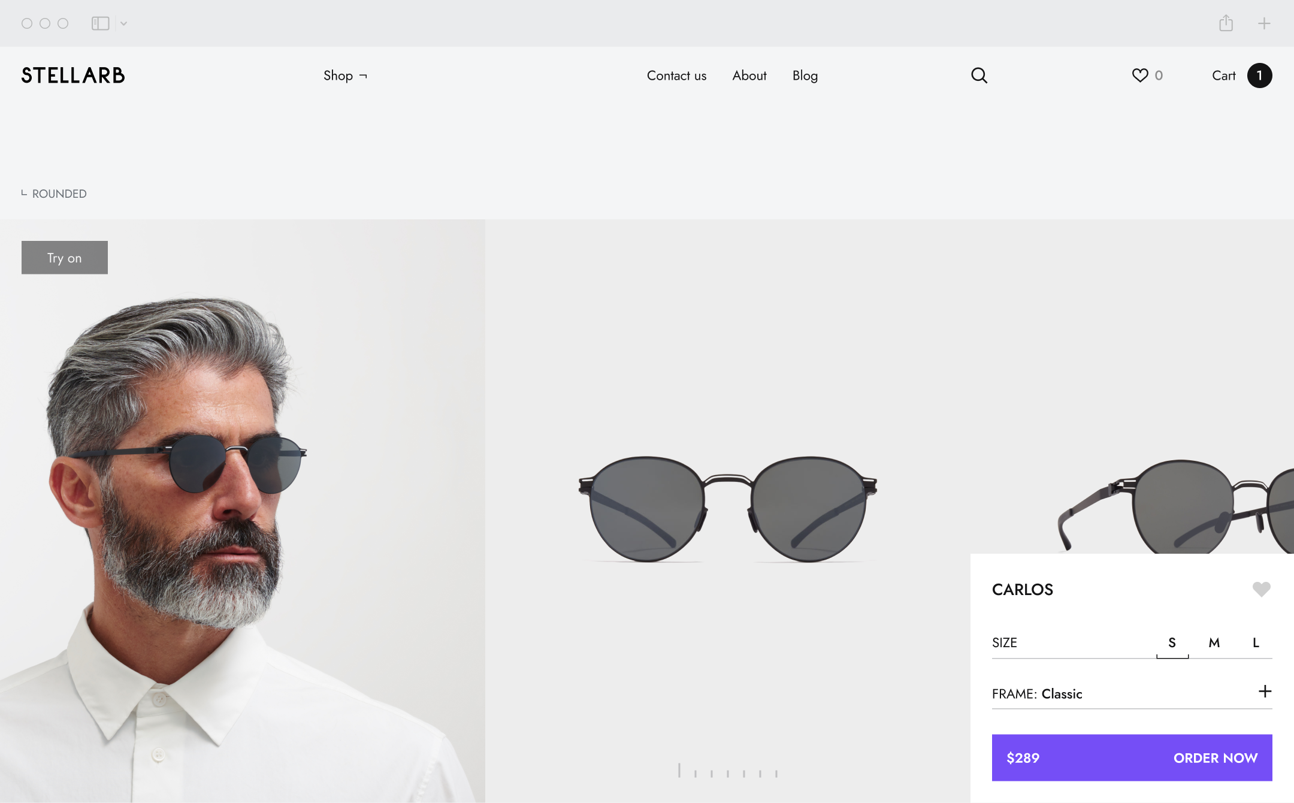Open wishlist heart icon in header

(1139, 76)
